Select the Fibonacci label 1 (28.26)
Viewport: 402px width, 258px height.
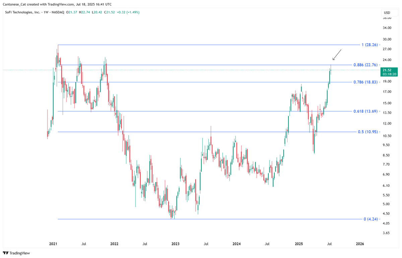click(x=370, y=45)
